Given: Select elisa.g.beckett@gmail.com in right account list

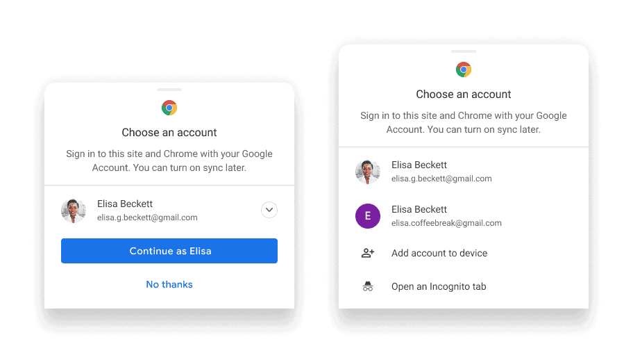Looking at the screenshot, I should 464,172.
